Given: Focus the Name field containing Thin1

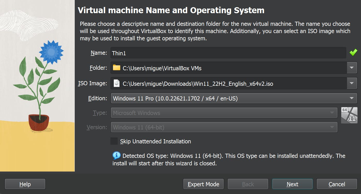Looking at the screenshot, I should (228, 53).
